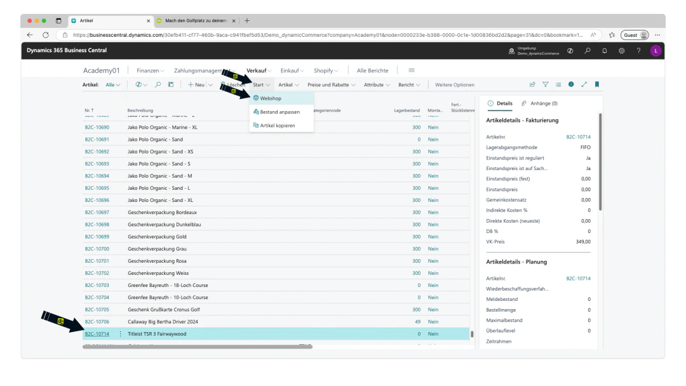Open the row options dots for B2C-10714
Viewport: 686px width, 386px height.
(x=120, y=334)
